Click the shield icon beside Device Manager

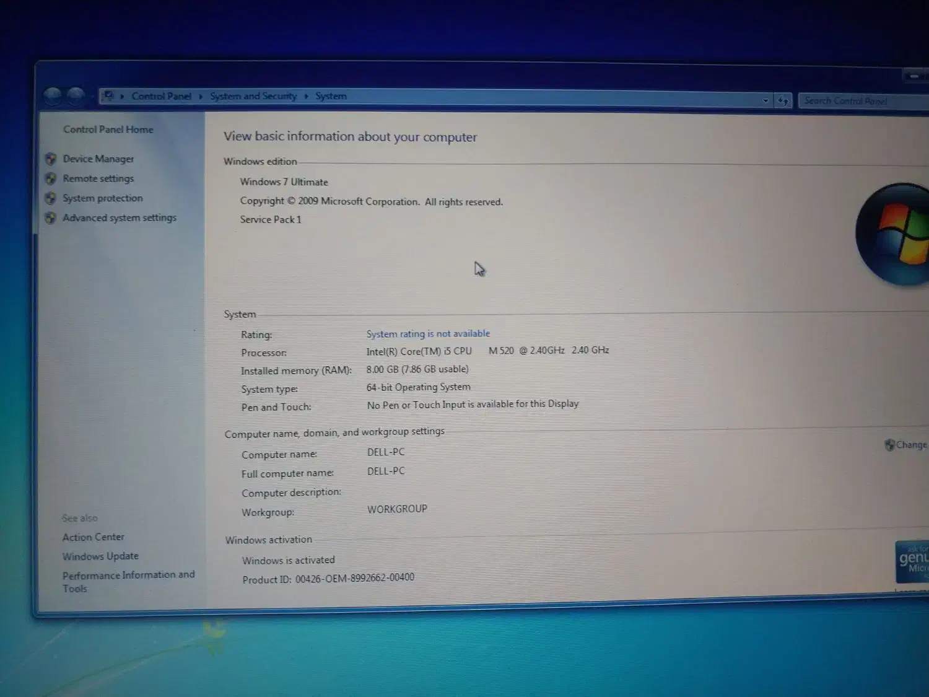[x=51, y=159]
